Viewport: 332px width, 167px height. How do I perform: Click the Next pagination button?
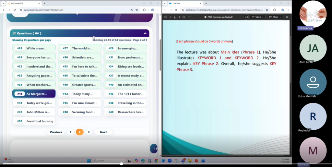pyautogui.click(x=103, y=132)
